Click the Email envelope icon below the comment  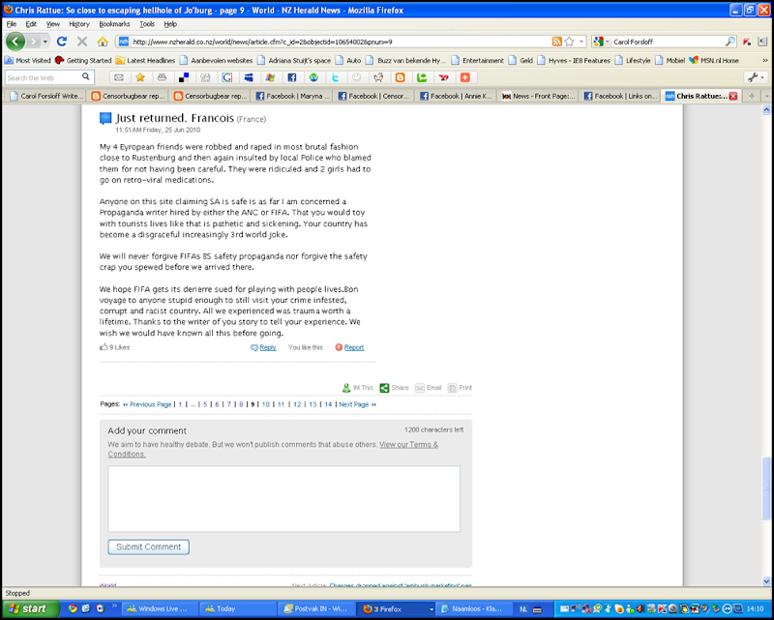(420, 388)
